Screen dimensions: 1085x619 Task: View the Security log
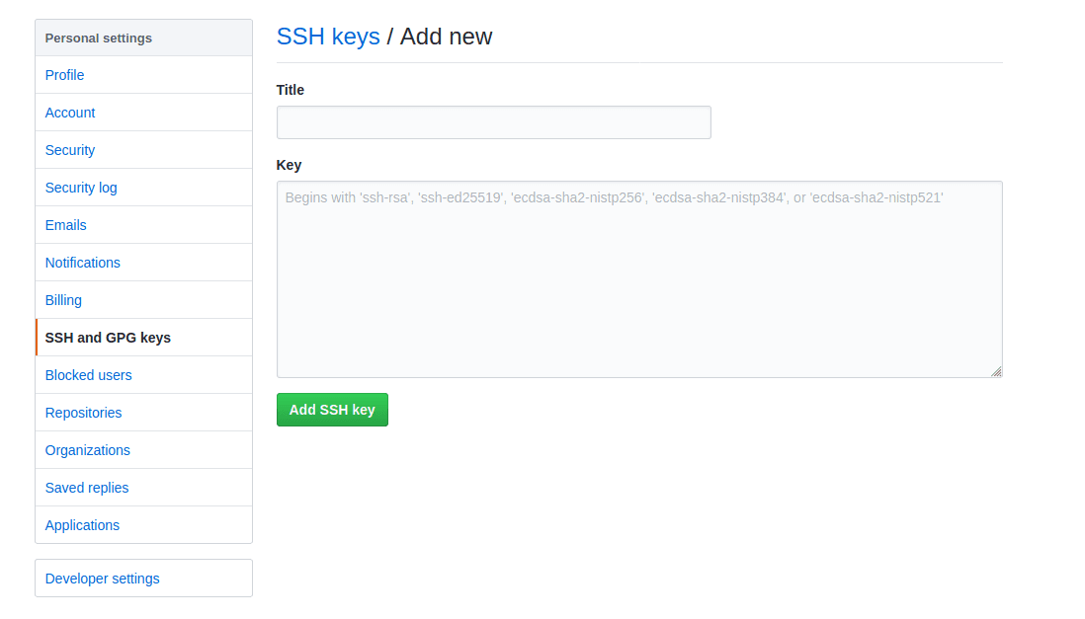(81, 188)
